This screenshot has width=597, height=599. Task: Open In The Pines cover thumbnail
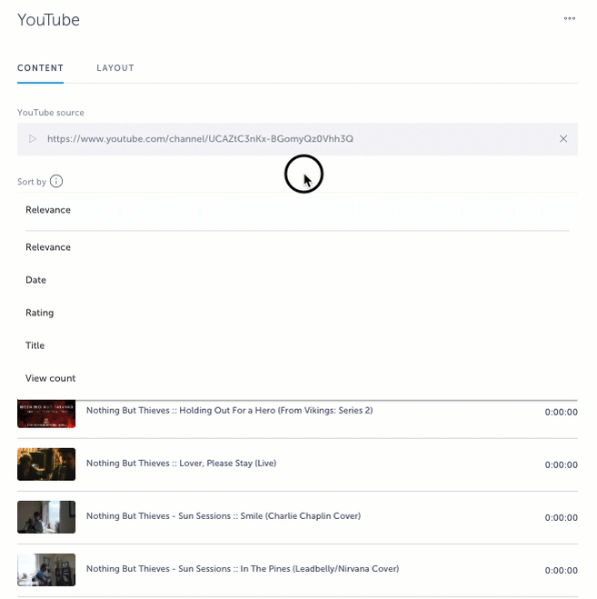point(46,570)
